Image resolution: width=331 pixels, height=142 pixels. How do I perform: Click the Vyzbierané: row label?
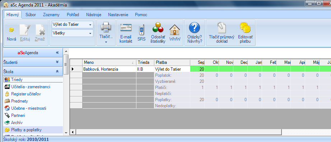point(165,81)
